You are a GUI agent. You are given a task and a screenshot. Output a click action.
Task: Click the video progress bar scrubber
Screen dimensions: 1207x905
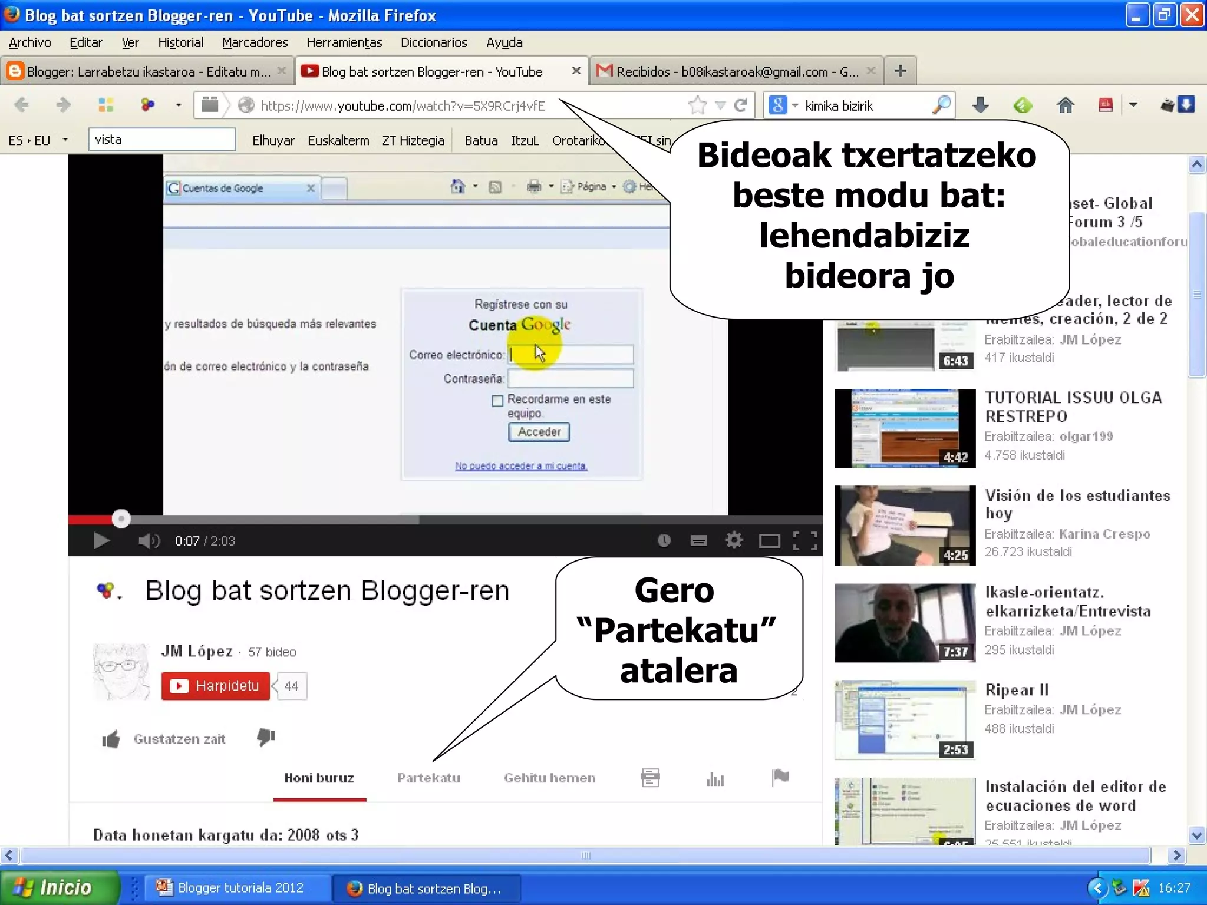point(121,518)
